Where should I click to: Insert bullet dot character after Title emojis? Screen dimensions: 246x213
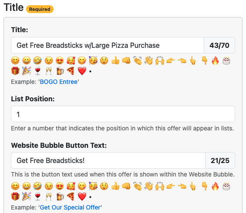pyautogui.click(x=90, y=72)
